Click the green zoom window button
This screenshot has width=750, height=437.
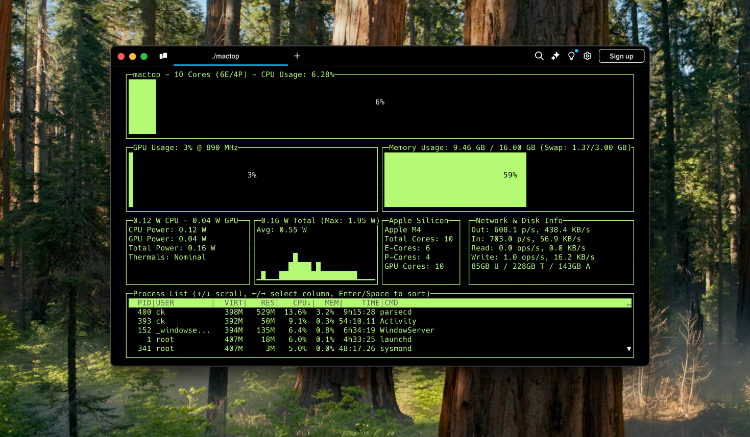click(144, 57)
